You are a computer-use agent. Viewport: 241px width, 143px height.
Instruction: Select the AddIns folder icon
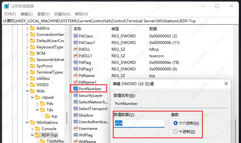[32, 28]
